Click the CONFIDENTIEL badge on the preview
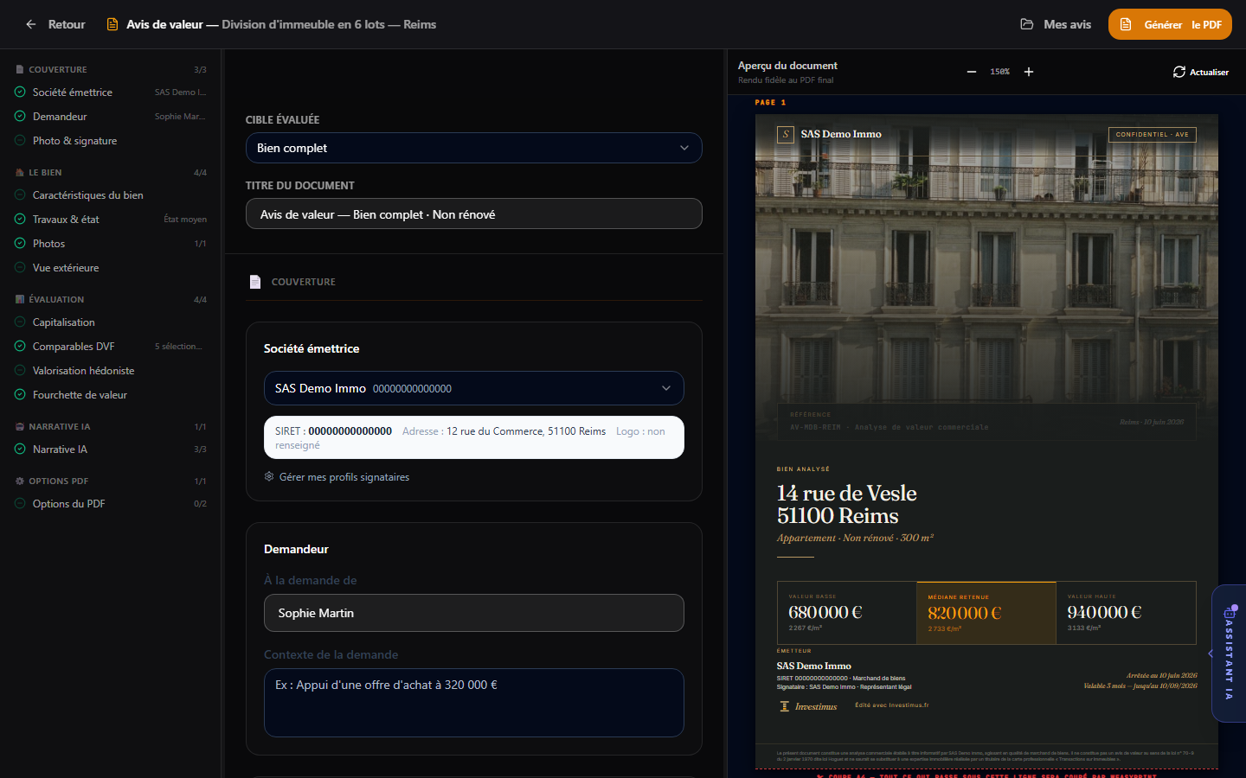Viewport: 1246px width, 778px height. [1153, 134]
